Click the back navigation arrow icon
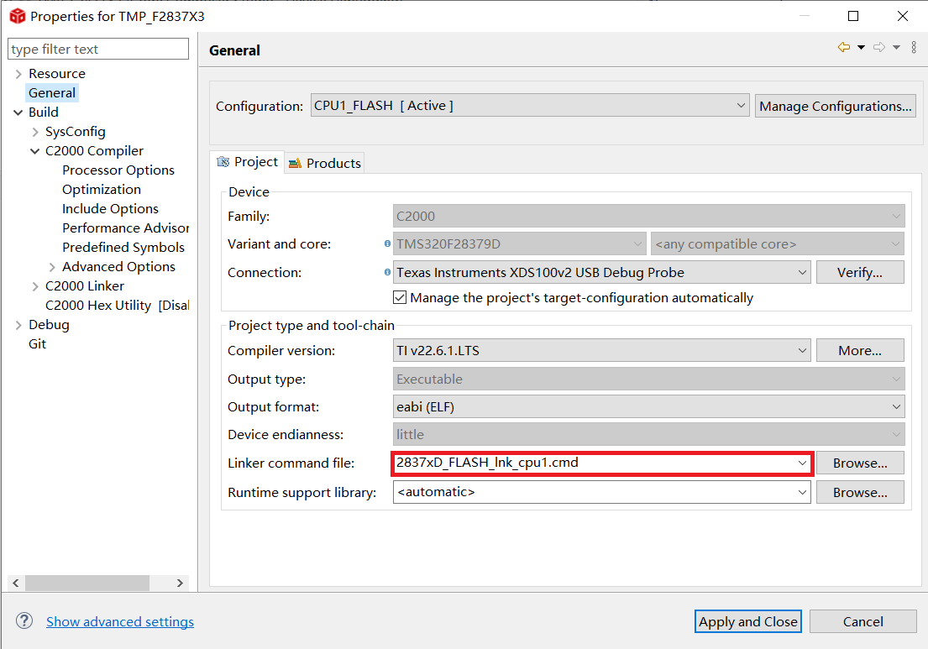Viewport: 928px width, 649px height. pos(843,48)
